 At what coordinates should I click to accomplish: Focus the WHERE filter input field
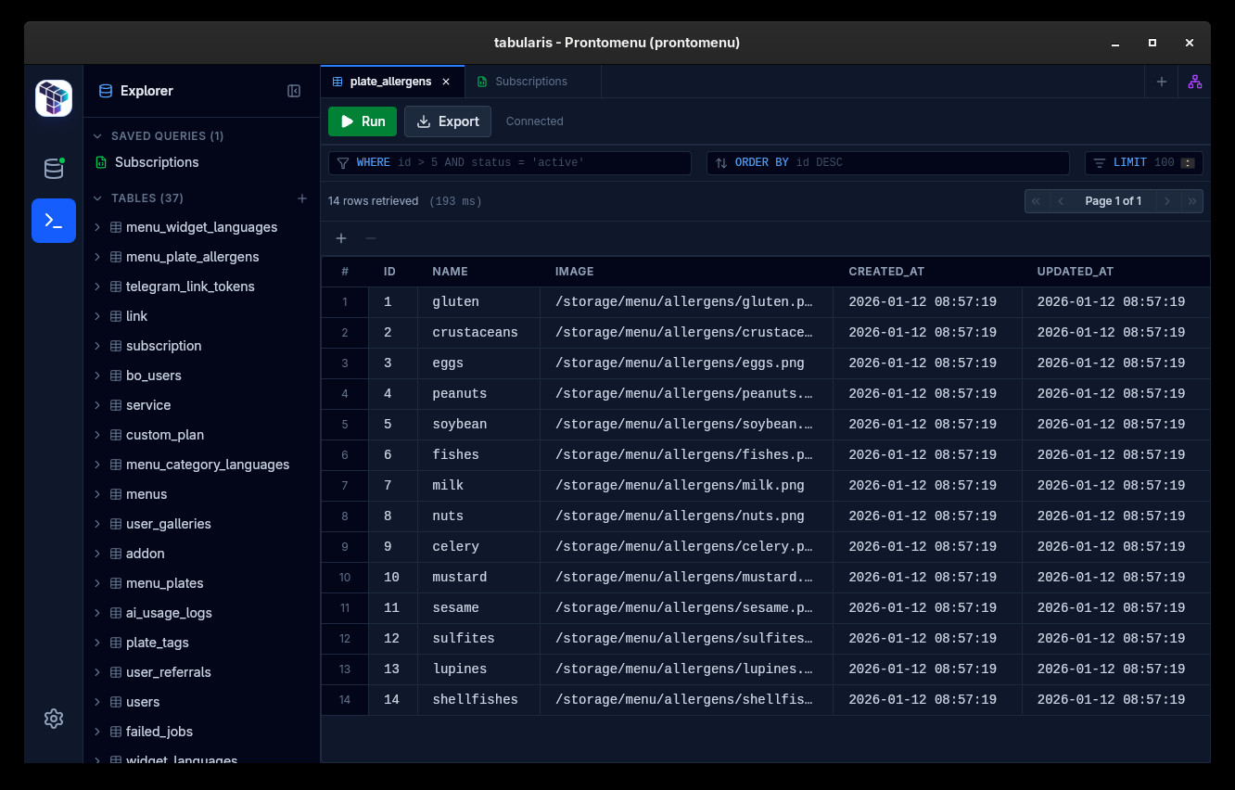538,163
